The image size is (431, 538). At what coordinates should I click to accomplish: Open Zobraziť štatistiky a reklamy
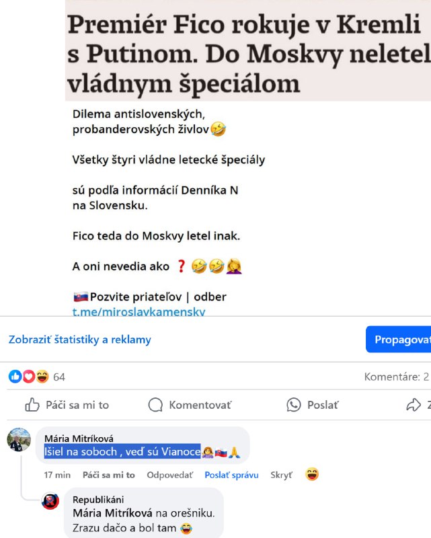79,340
